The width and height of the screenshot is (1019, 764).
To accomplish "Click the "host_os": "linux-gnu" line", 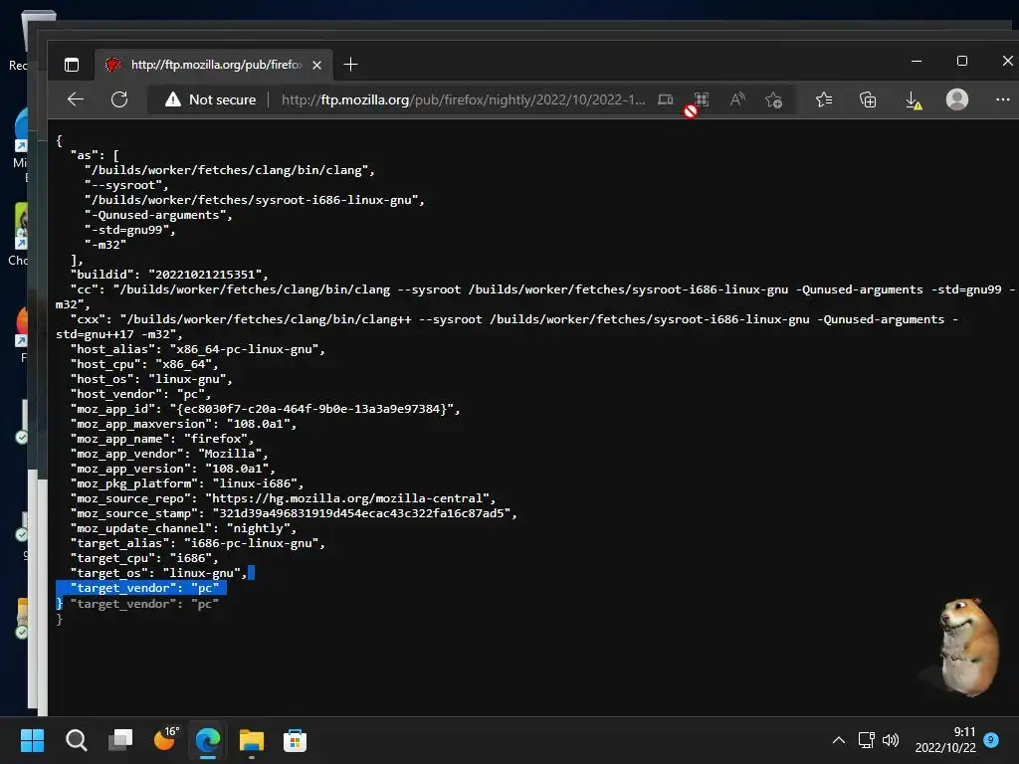I will 151,379.
